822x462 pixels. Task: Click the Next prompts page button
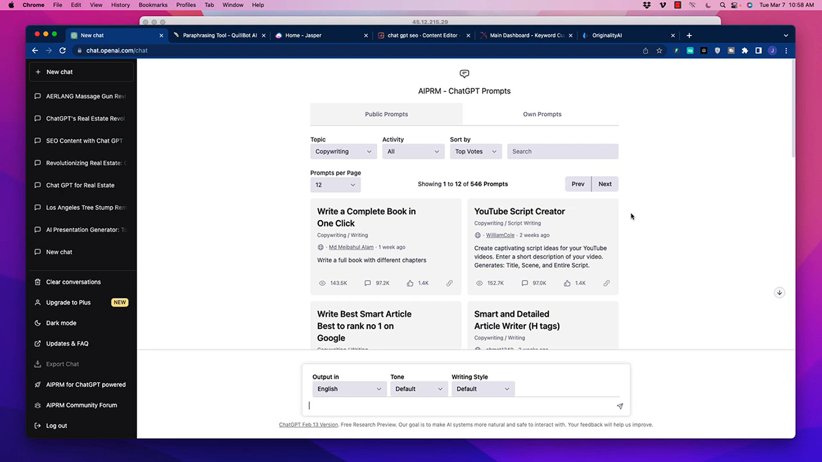point(605,184)
